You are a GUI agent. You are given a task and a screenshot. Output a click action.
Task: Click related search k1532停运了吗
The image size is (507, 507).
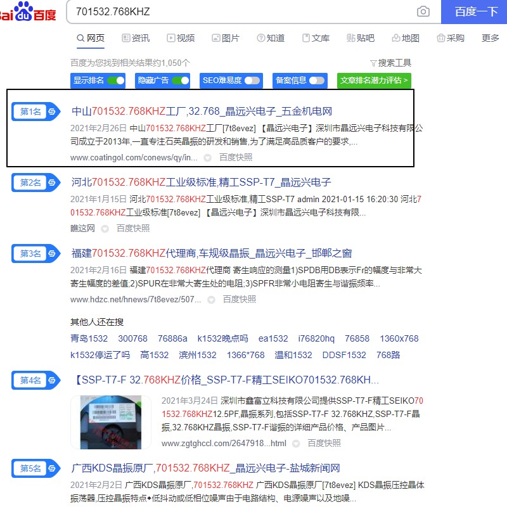click(100, 355)
